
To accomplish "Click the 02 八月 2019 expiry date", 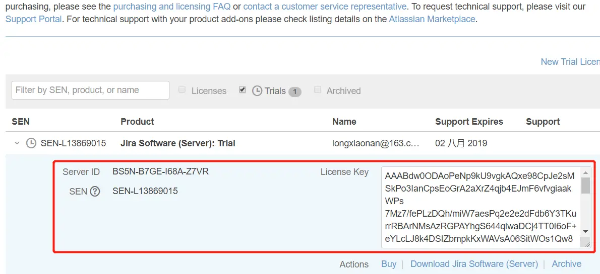I will click(x=461, y=143).
